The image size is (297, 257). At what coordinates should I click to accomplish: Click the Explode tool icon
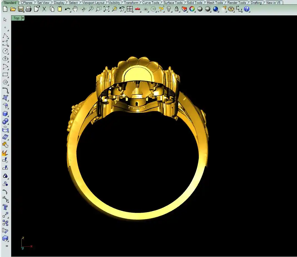click(x=5, y=153)
